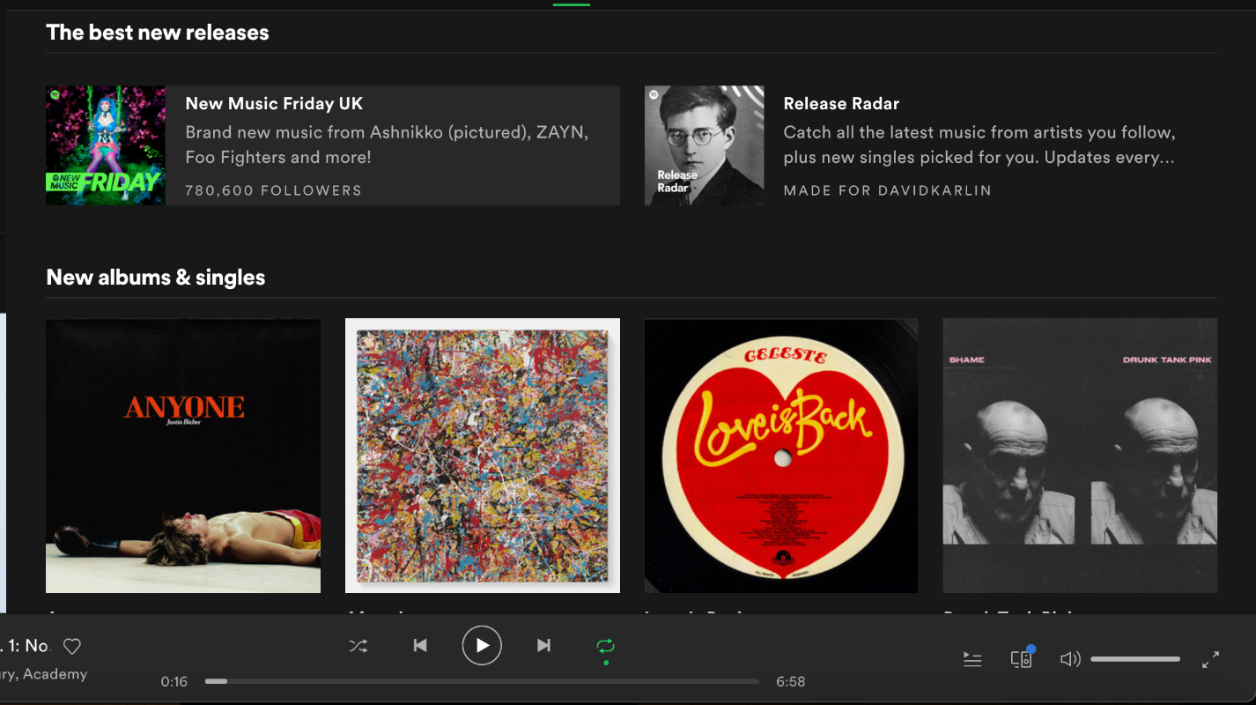Open the Academy artist link in now playing
Viewport: 1256px width, 705px height.
55,673
